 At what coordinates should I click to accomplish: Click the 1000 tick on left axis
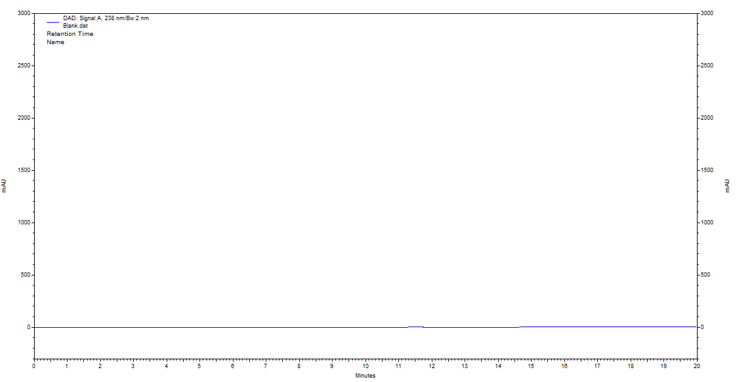click(23, 223)
